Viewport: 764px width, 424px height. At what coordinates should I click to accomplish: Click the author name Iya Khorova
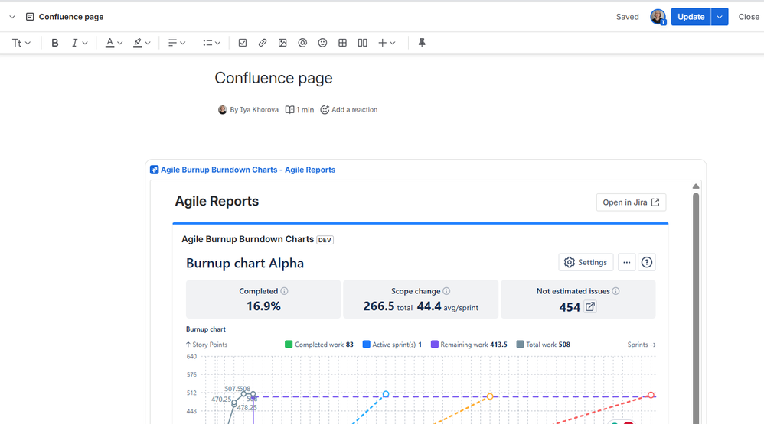pyautogui.click(x=259, y=110)
